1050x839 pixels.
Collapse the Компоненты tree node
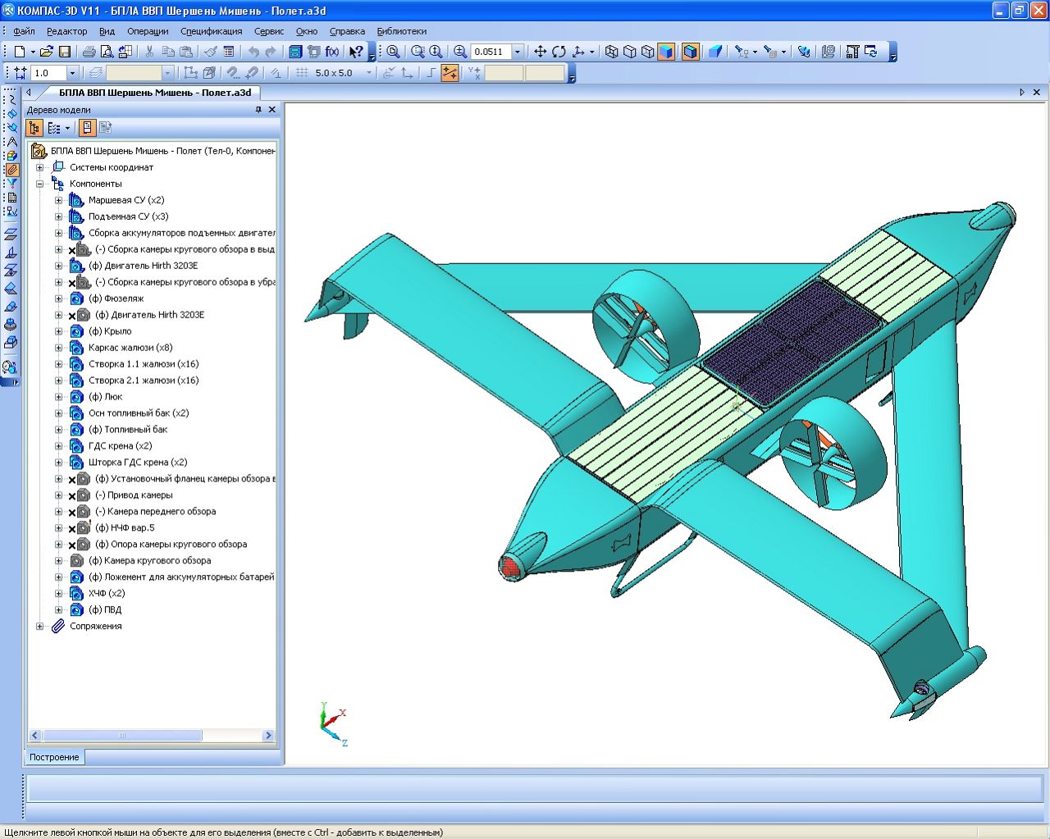click(39, 184)
